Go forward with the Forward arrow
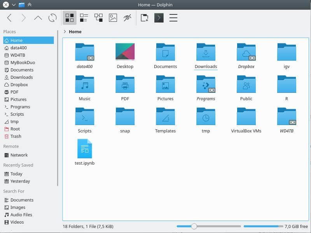The image size is (311, 233). (24, 18)
